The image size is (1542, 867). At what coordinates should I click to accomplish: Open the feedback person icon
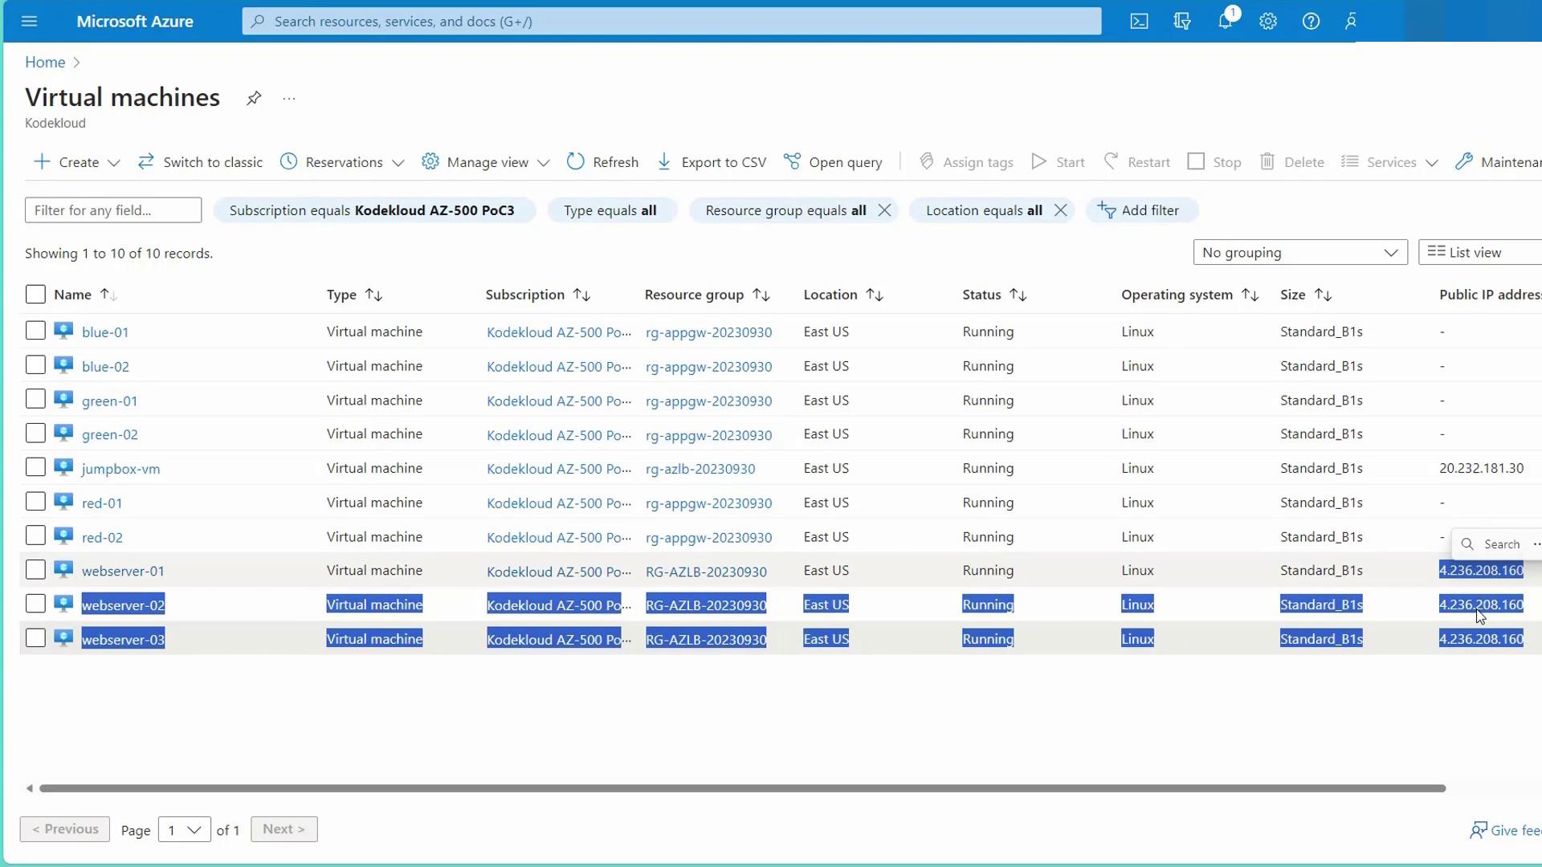pyautogui.click(x=1351, y=22)
